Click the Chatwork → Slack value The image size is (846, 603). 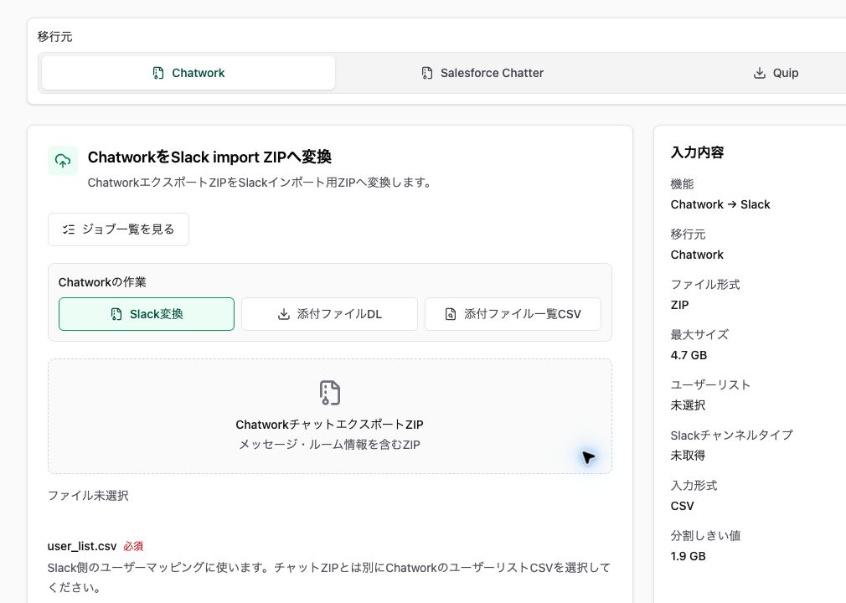click(x=720, y=204)
